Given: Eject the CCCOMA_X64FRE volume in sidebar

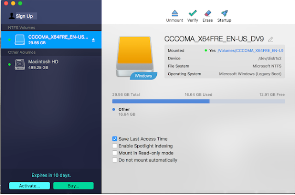Looking at the screenshot, I should 93,40.
